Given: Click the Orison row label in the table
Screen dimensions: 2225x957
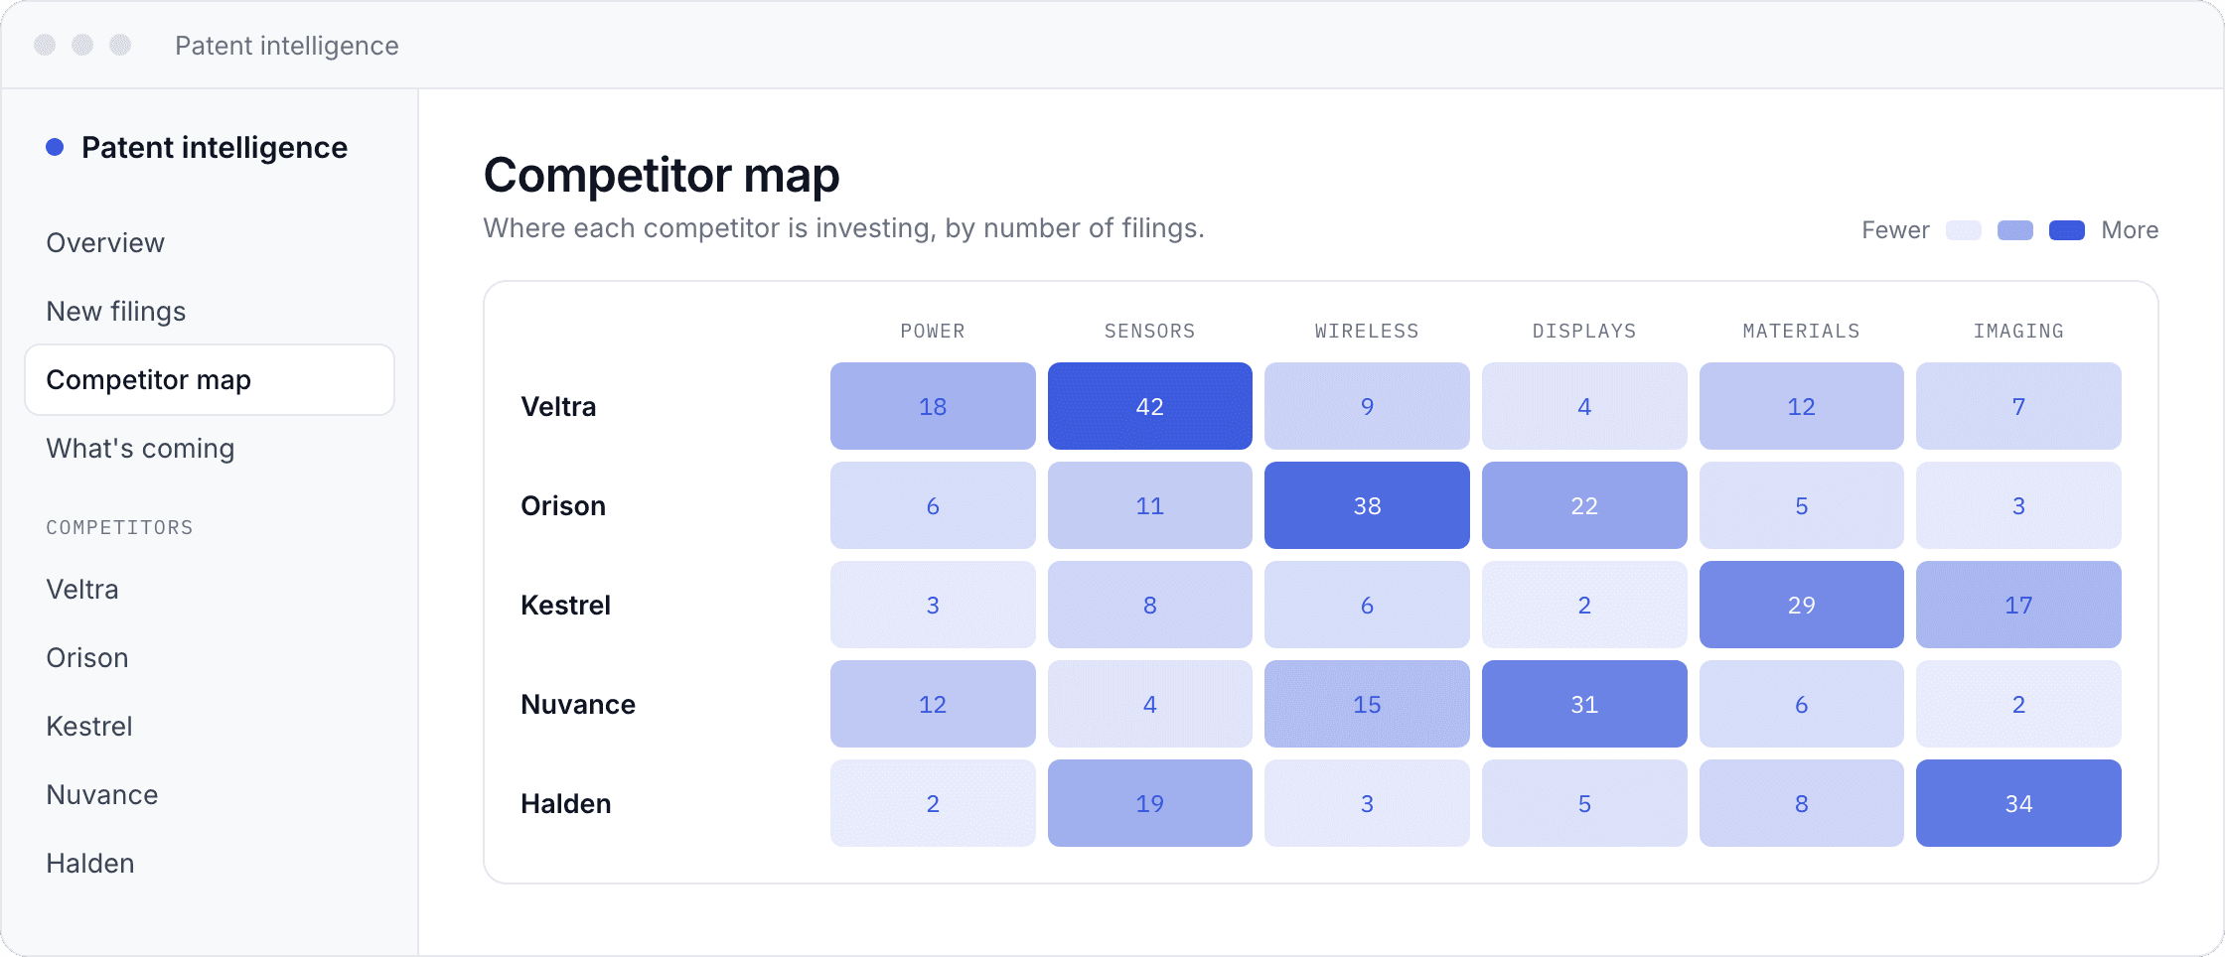Looking at the screenshot, I should pyautogui.click(x=563, y=506).
